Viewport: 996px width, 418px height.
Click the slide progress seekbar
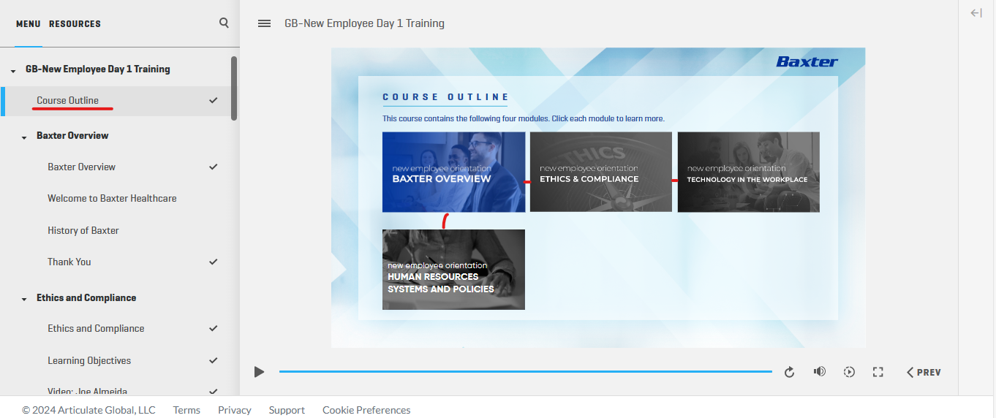point(525,372)
